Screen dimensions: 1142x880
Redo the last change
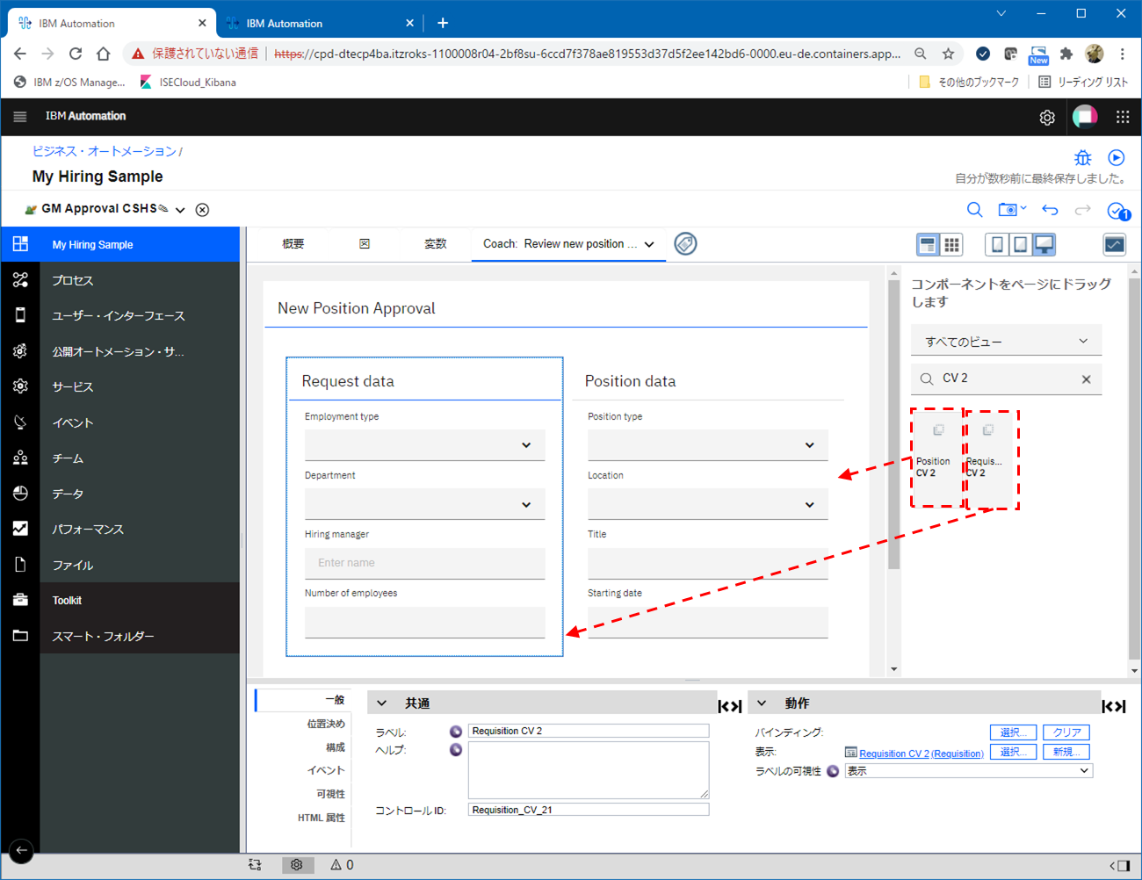point(1083,210)
